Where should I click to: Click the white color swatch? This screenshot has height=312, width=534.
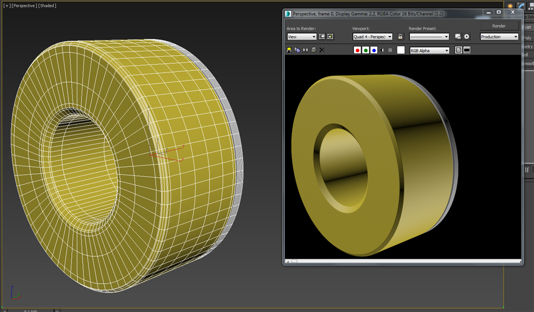tap(401, 50)
